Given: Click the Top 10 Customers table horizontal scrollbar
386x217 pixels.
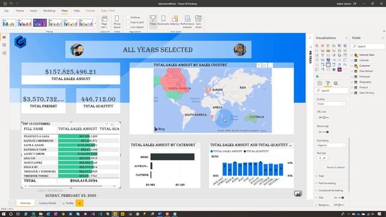Looking at the screenshot, I should tap(65, 186).
